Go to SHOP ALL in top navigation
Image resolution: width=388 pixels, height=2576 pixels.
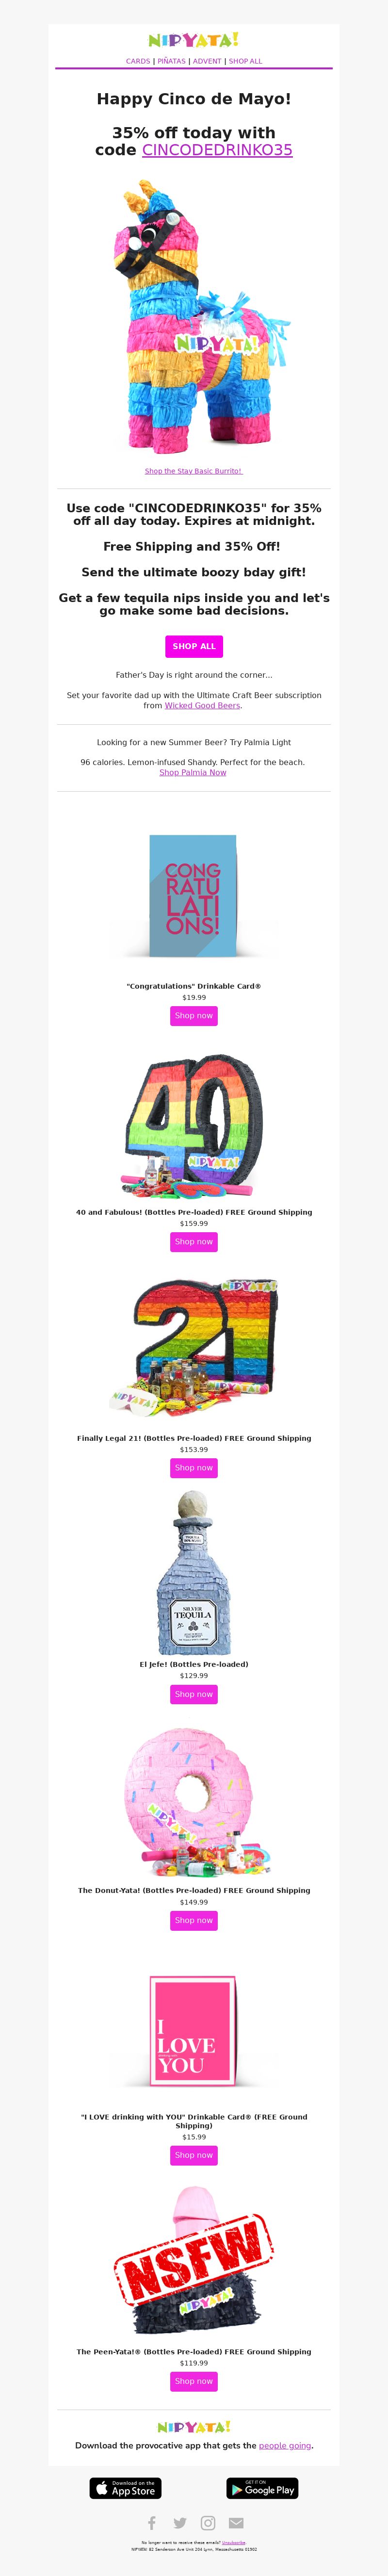(x=245, y=61)
